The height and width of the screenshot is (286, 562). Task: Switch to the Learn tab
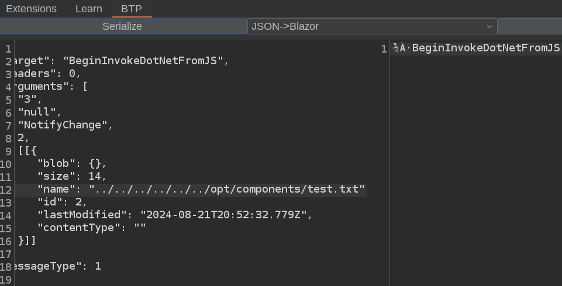point(89,9)
